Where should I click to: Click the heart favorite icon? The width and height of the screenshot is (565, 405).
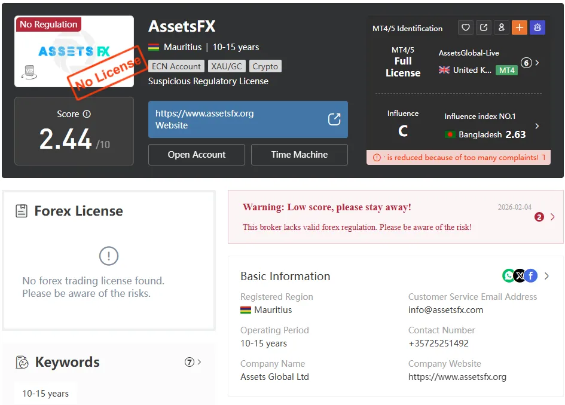click(466, 27)
